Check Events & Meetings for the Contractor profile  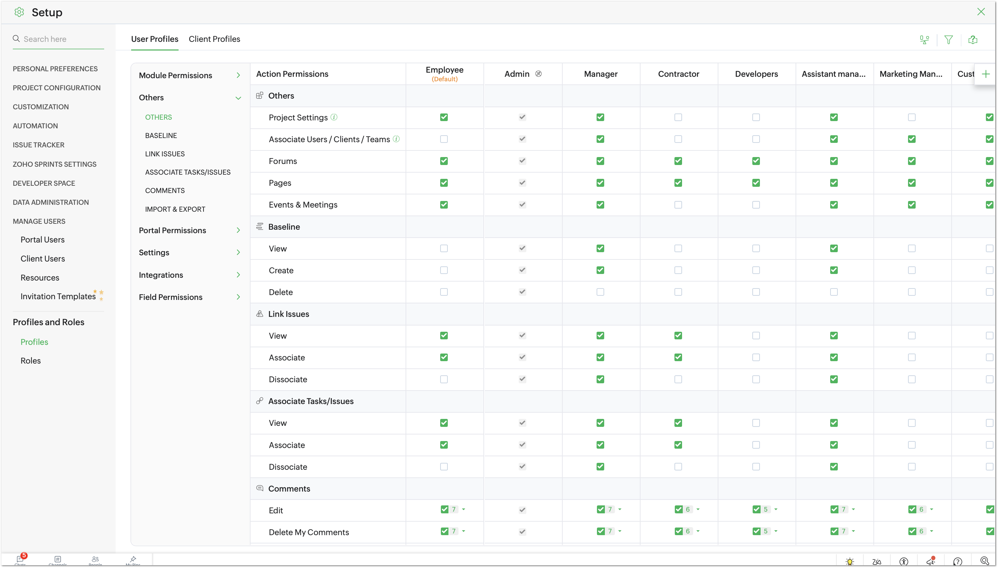678,205
